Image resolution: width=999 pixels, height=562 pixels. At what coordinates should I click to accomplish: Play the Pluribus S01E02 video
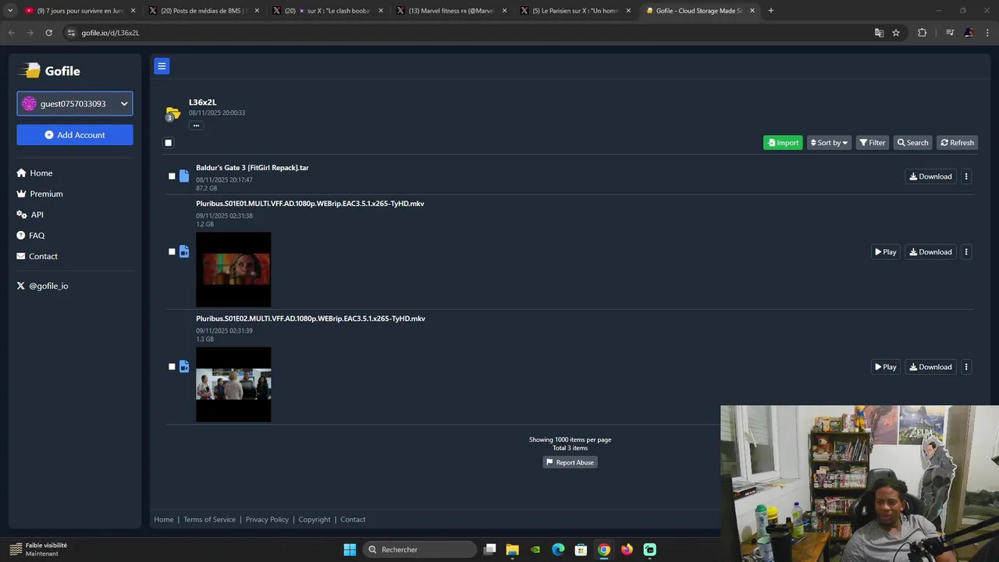coord(885,367)
